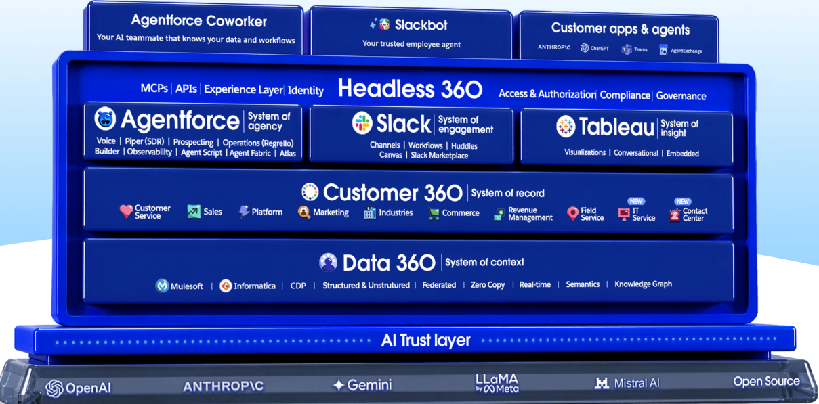Click 'Conversational' under Tableau
The image size is (819, 404).
[x=636, y=153]
